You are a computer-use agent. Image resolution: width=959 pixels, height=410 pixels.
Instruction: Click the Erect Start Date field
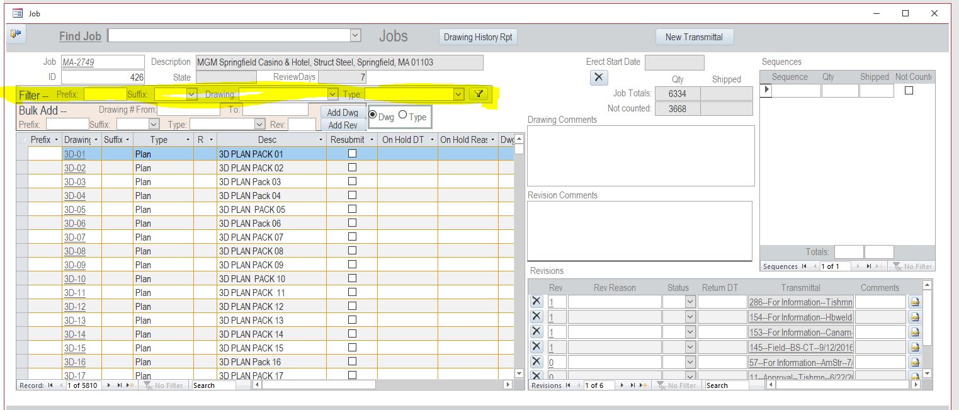674,62
